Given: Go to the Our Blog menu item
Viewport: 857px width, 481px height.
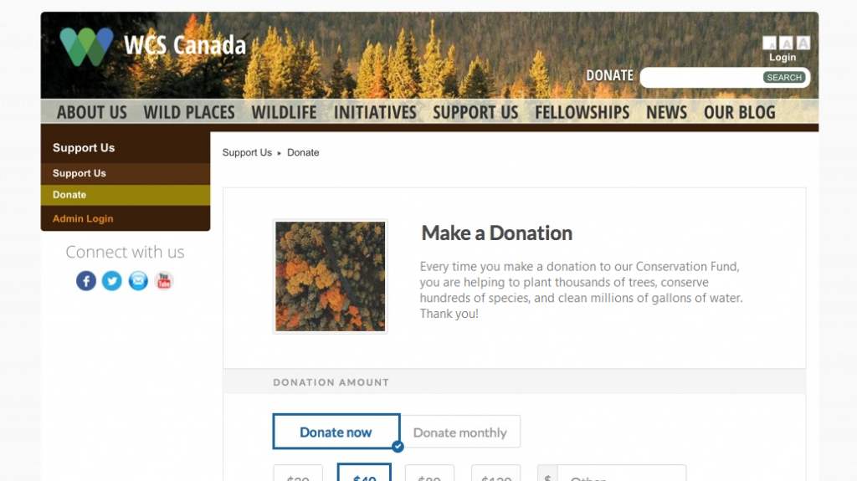Looking at the screenshot, I should [740, 113].
